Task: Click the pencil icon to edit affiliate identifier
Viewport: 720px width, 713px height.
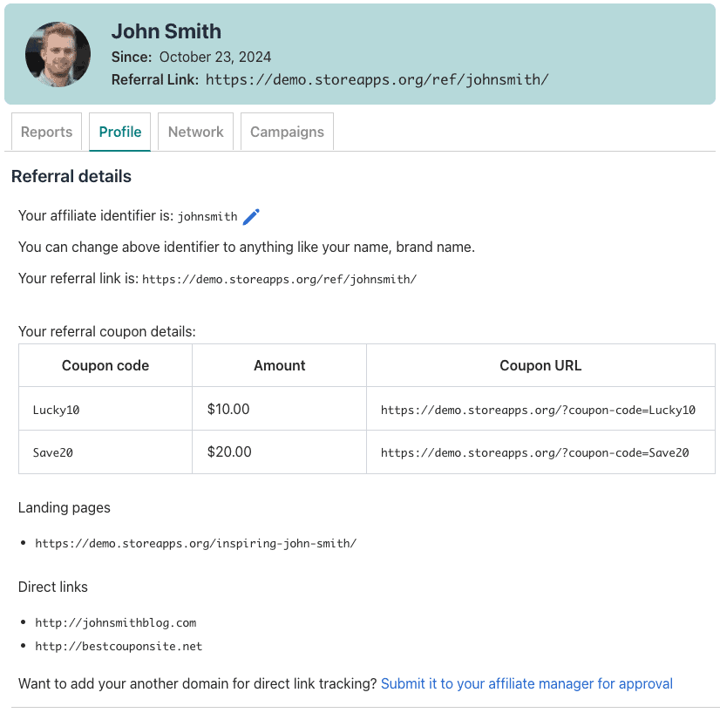Action: 251,216
